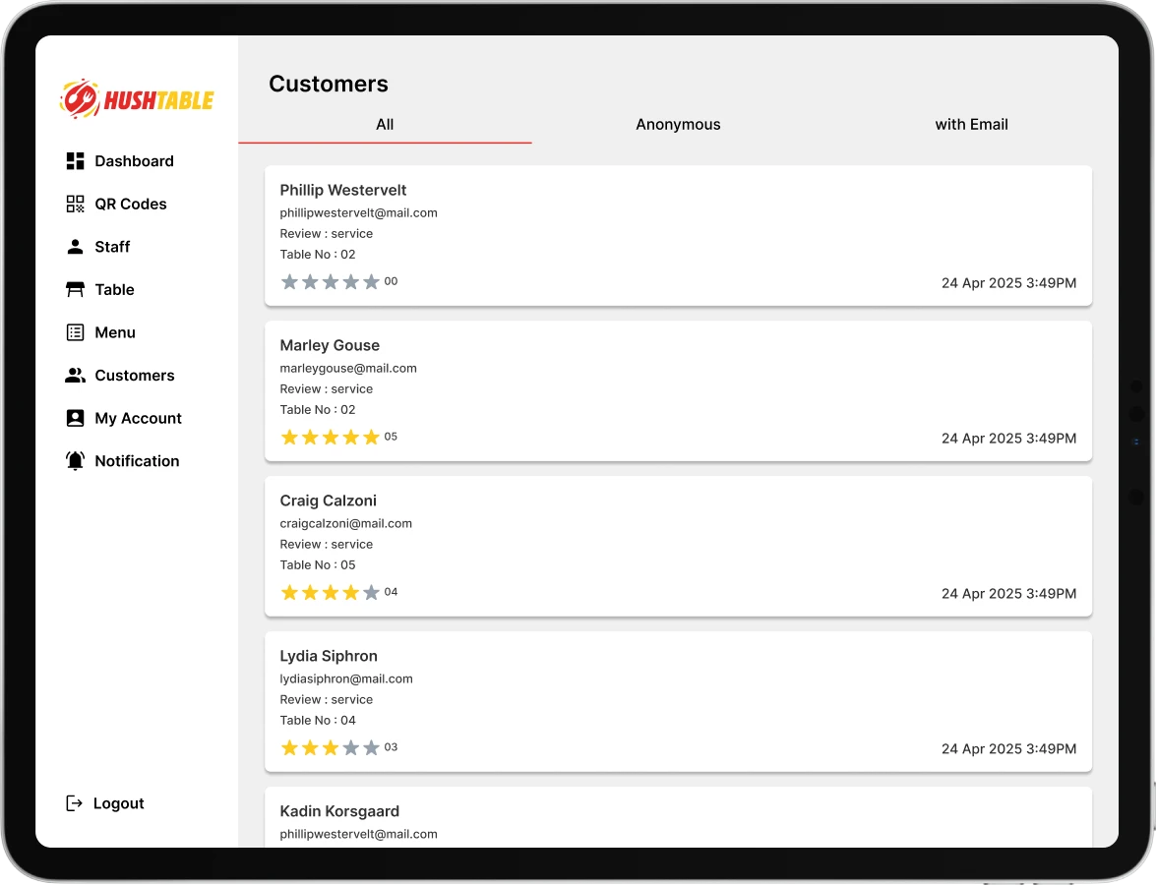Click the QR Codes icon
Viewport: 1156px width, 885px height.
click(75, 204)
